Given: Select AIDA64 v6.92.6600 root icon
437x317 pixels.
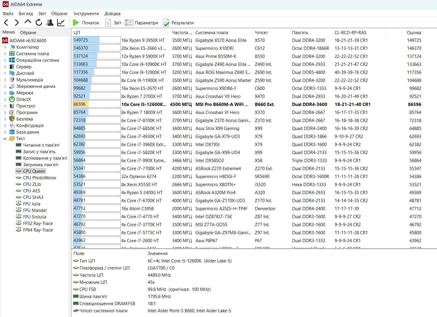Looking at the screenshot, I should (5, 41).
